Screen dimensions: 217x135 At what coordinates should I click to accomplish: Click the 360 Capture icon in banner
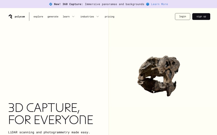click(x=51, y=4)
